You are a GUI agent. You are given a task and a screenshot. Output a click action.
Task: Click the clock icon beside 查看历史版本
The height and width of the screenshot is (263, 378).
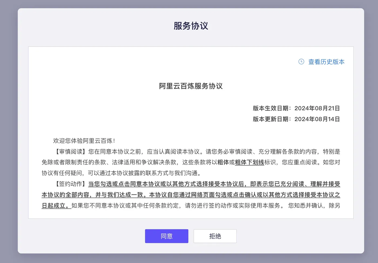click(301, 62)
